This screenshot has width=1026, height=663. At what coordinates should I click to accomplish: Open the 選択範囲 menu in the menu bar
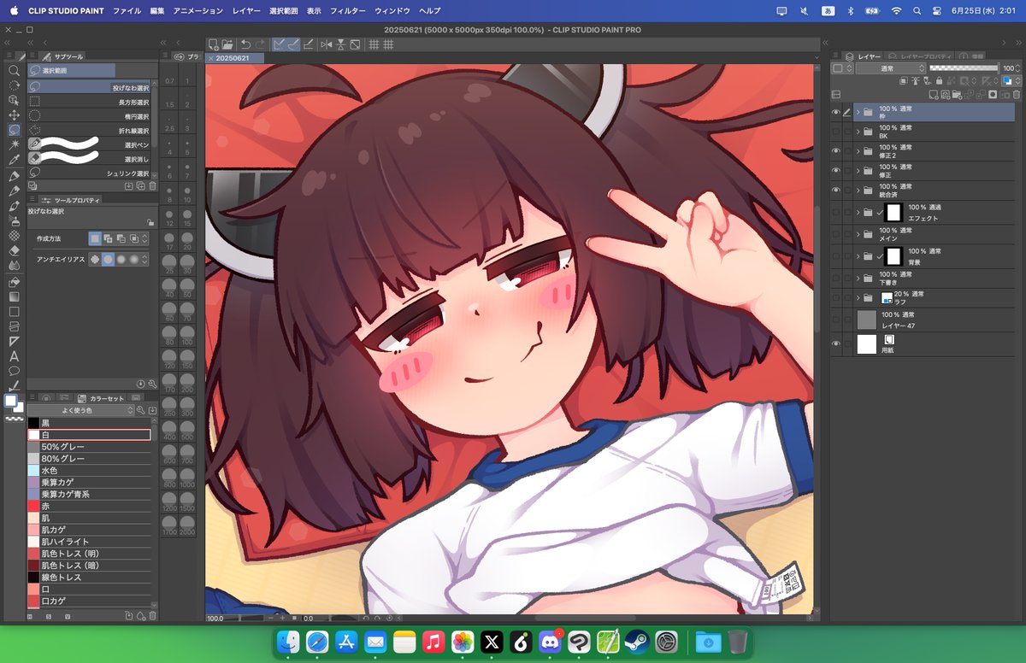coord(284,10)
